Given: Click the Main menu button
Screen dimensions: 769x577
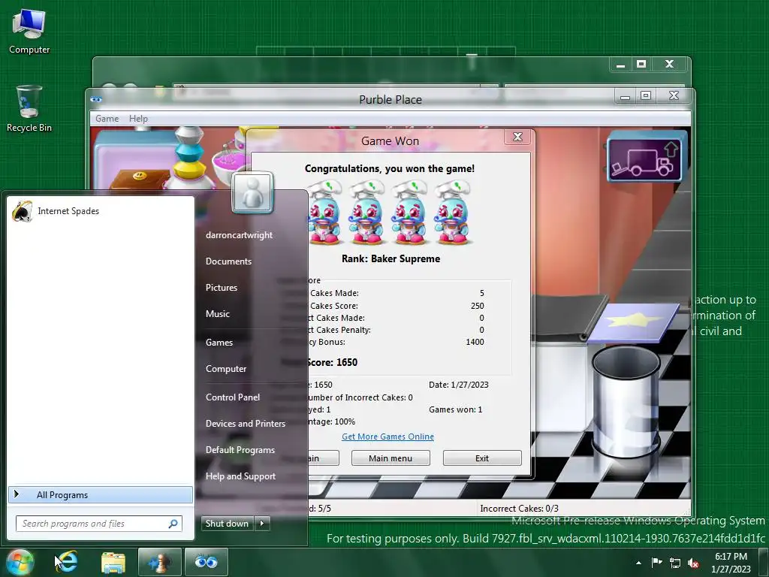Looking at the screenshot, I should (391, 458).
